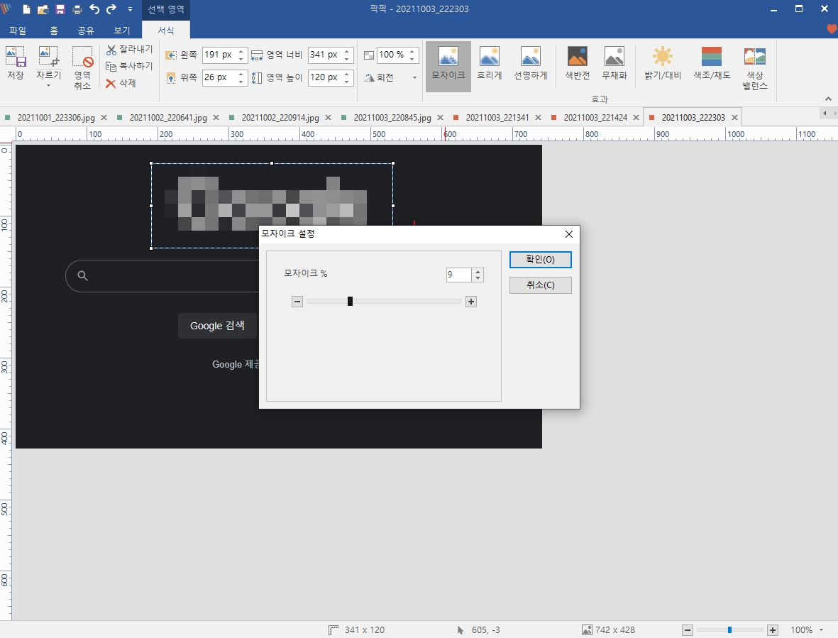This screenshot has width=838, height=638.
Task: Click the Save (저장) ribbon icon
Action: click(16, 63)
